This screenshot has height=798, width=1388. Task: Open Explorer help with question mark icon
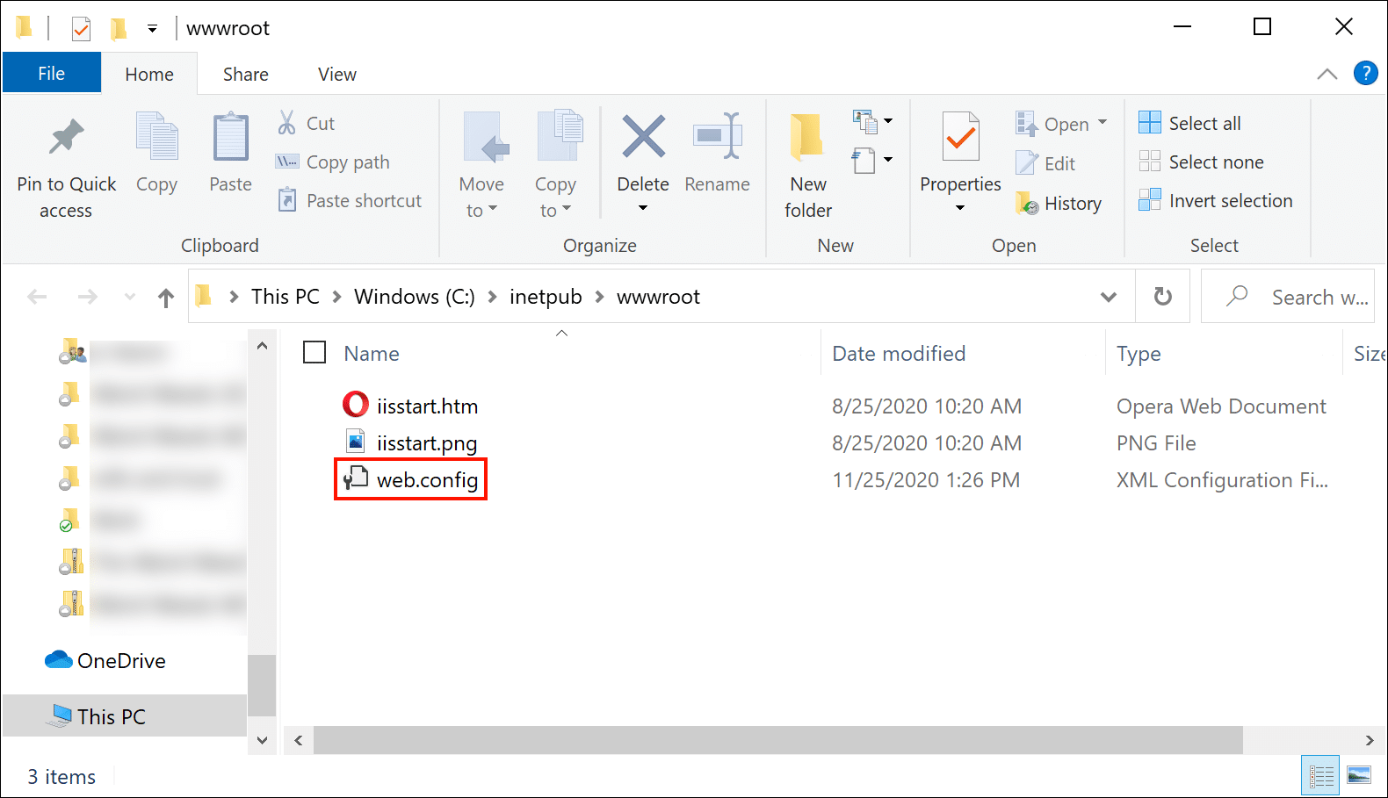tap(1365, 74)
